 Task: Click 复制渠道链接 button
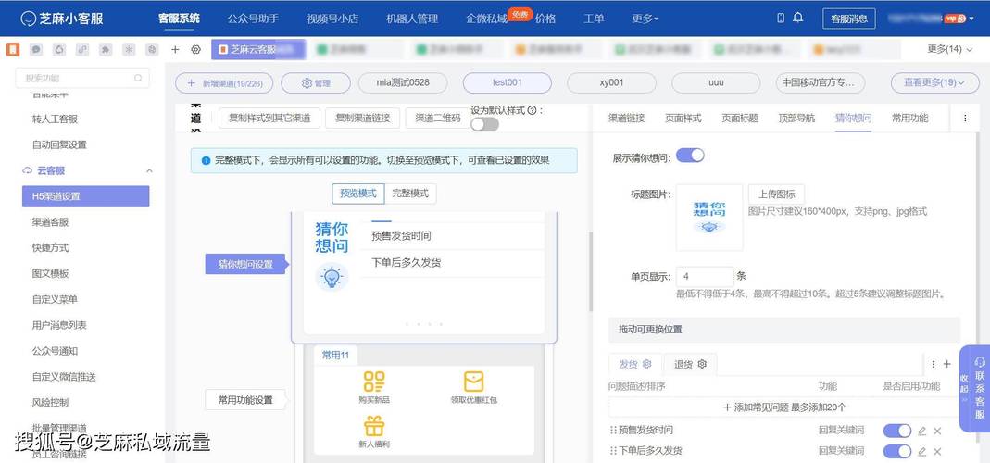tap(362, 119)
